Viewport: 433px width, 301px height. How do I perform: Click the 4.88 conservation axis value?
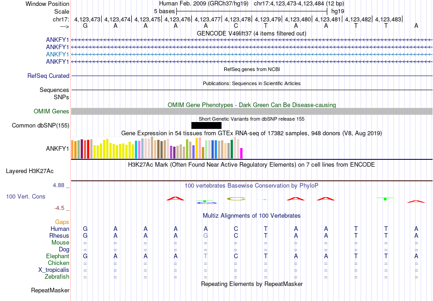[x=58, y=185]
